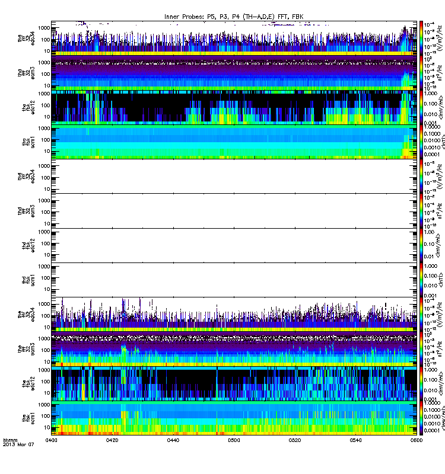Click the tha fbk scm1 spectrogram
The width and height of the screenshot is (445, 474).
coord(234,142)
